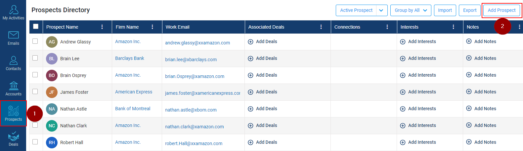Check the Andrew Glassy row checkbox
Screen dimensions: 523x151
(x=35, y=41)
